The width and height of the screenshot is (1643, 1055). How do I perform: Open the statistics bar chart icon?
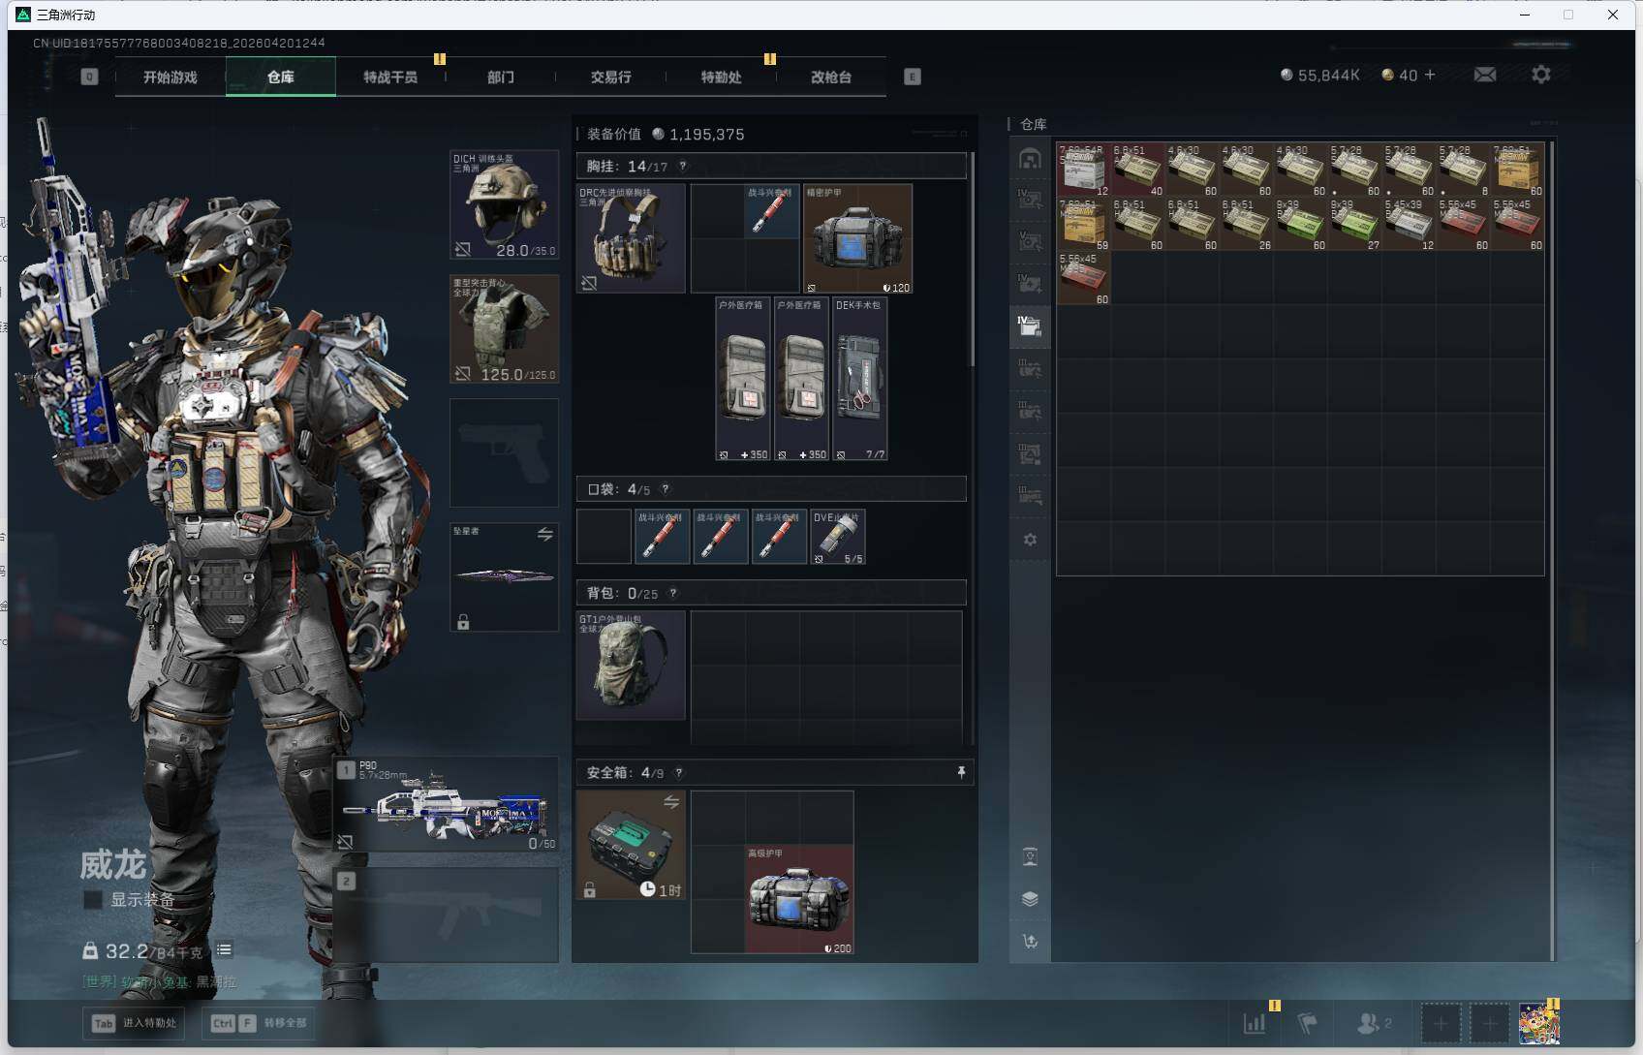[x=1255, y=1022]
